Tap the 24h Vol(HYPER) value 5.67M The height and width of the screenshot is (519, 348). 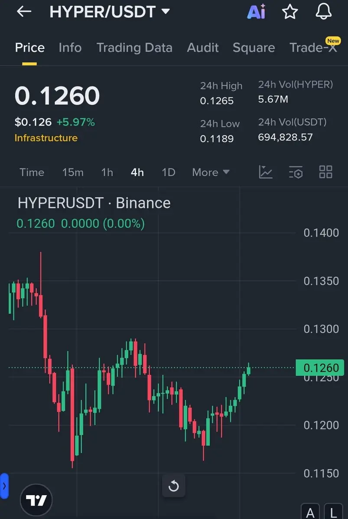273,99
